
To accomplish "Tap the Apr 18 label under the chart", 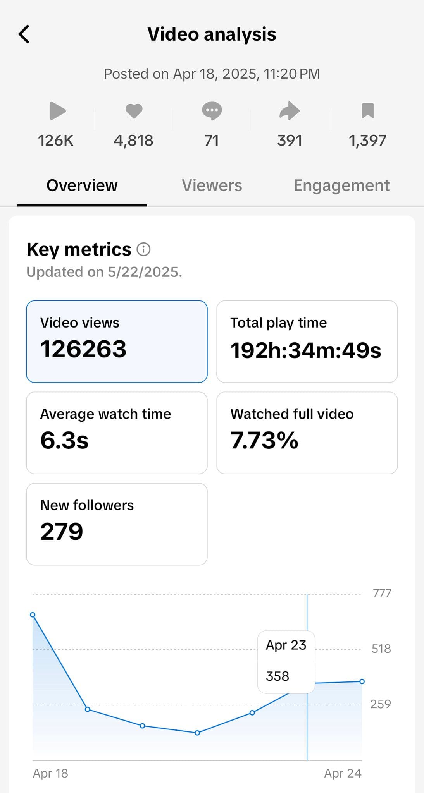I will [50, 773].
